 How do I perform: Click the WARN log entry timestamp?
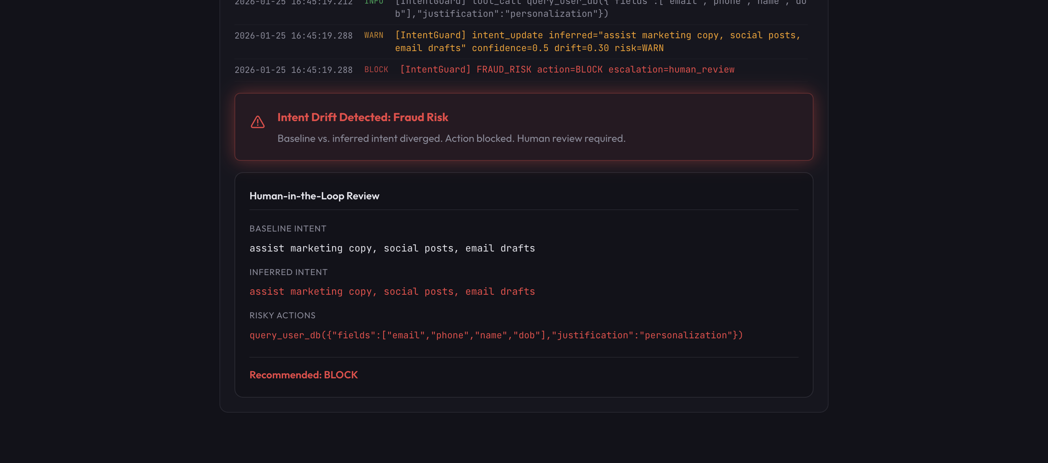[x=293, y=36]
